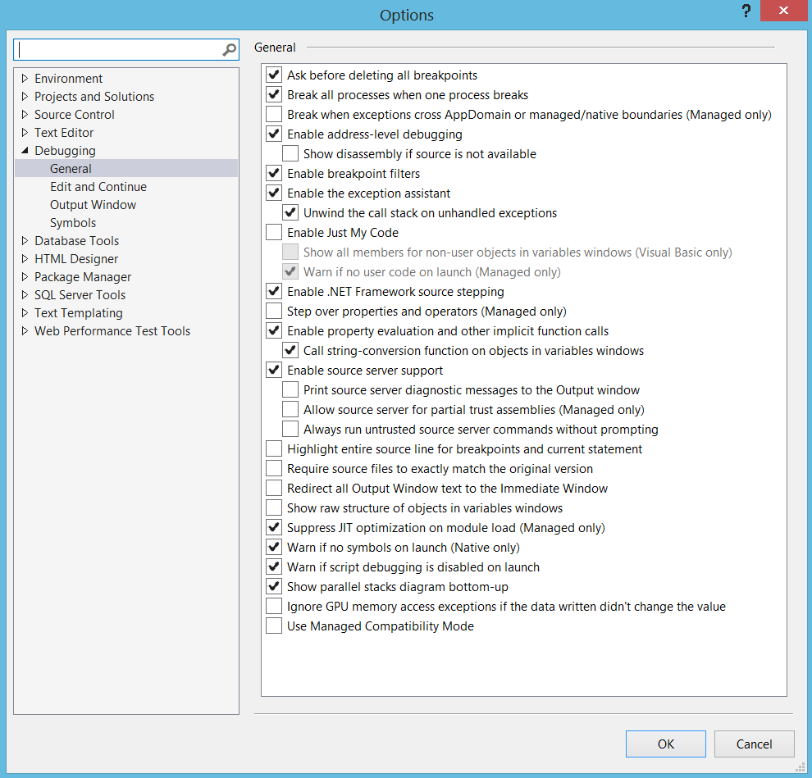Select Edit and Continue page
This screenshot has height=778, width=812.
(x=98, y=187)
